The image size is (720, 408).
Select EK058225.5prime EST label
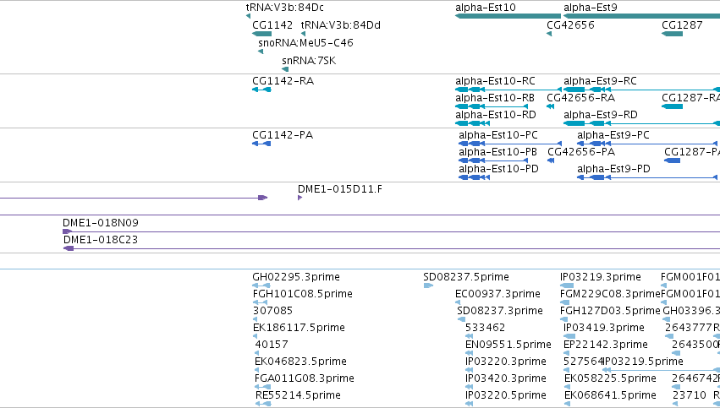610,378
